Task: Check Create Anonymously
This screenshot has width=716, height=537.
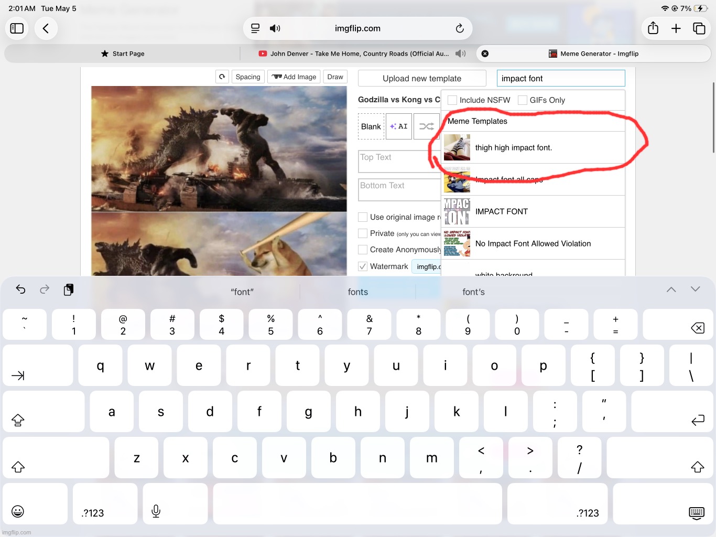Action: click(x=363, y=250)
